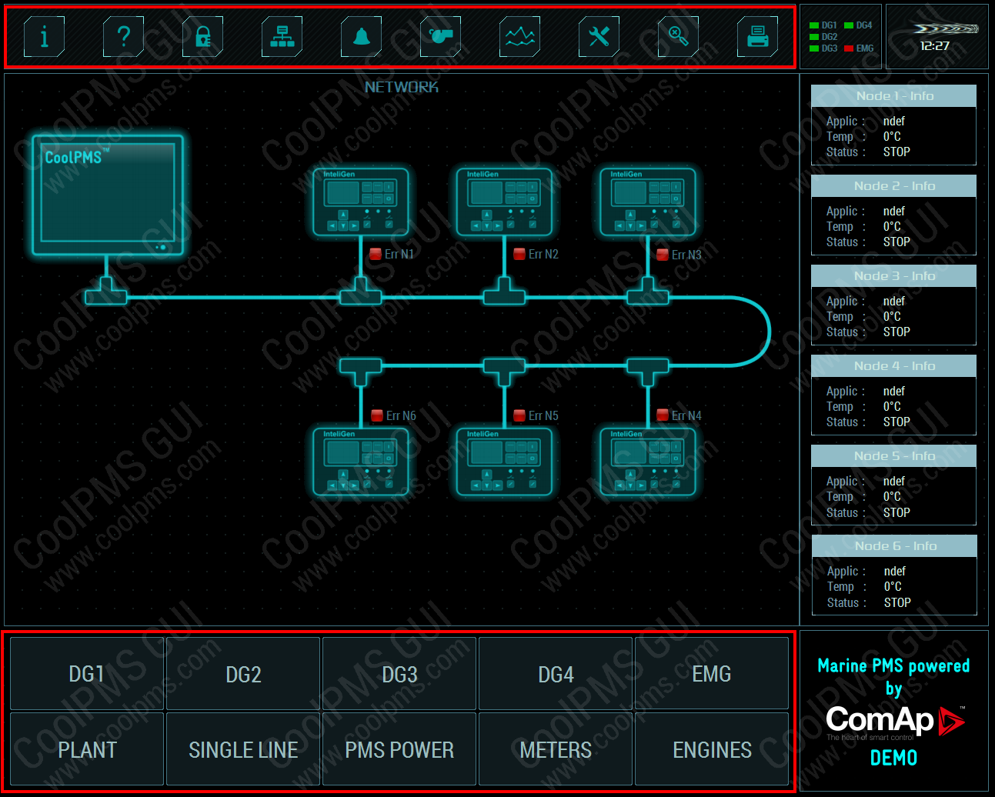
Task: Click the magnifier search icon
Action: (678, 36)
